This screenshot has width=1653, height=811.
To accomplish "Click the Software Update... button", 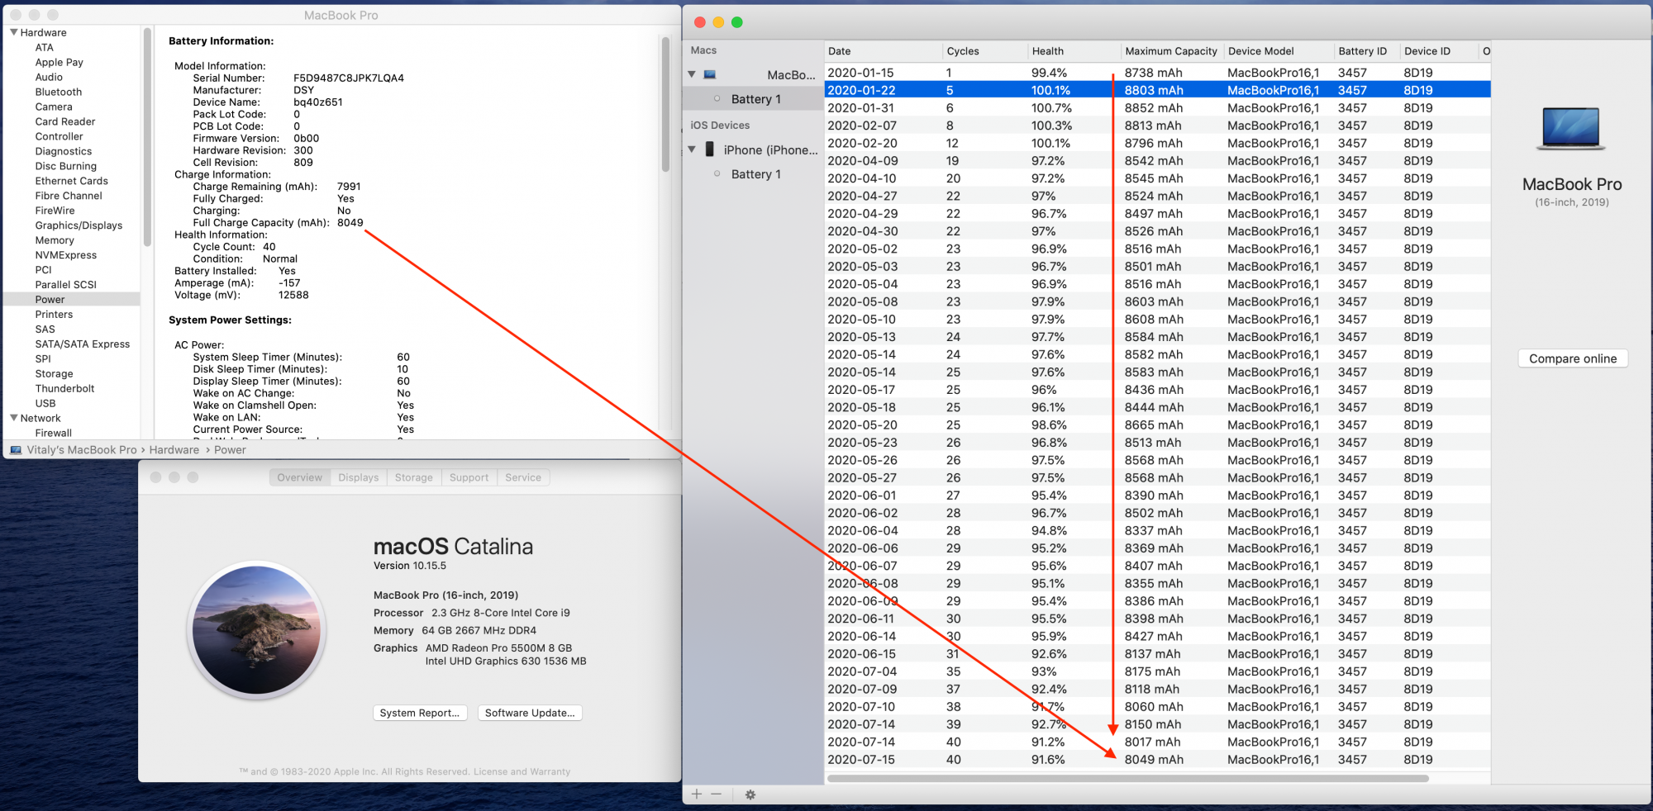I will [x=530, y=713].
